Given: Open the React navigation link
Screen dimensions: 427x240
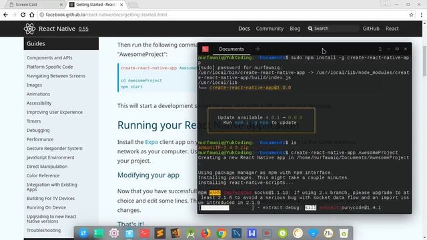Looking at the screenshot, I should tap(392, 29).
